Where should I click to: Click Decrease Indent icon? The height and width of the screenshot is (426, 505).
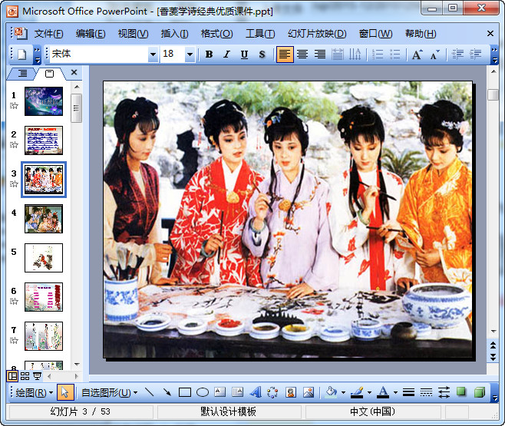click(x=457, y=54)
